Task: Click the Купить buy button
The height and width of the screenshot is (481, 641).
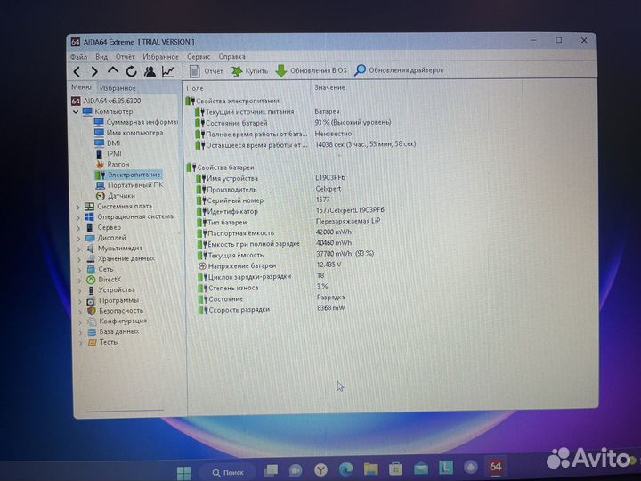Action: pos(249,71)
